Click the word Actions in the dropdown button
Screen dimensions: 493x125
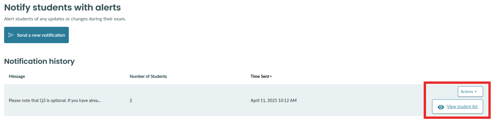(x=467, y=91)
